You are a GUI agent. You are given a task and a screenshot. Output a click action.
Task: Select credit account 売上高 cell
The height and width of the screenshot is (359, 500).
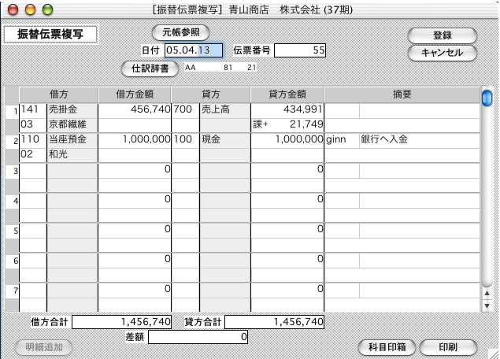click(224, 109)
